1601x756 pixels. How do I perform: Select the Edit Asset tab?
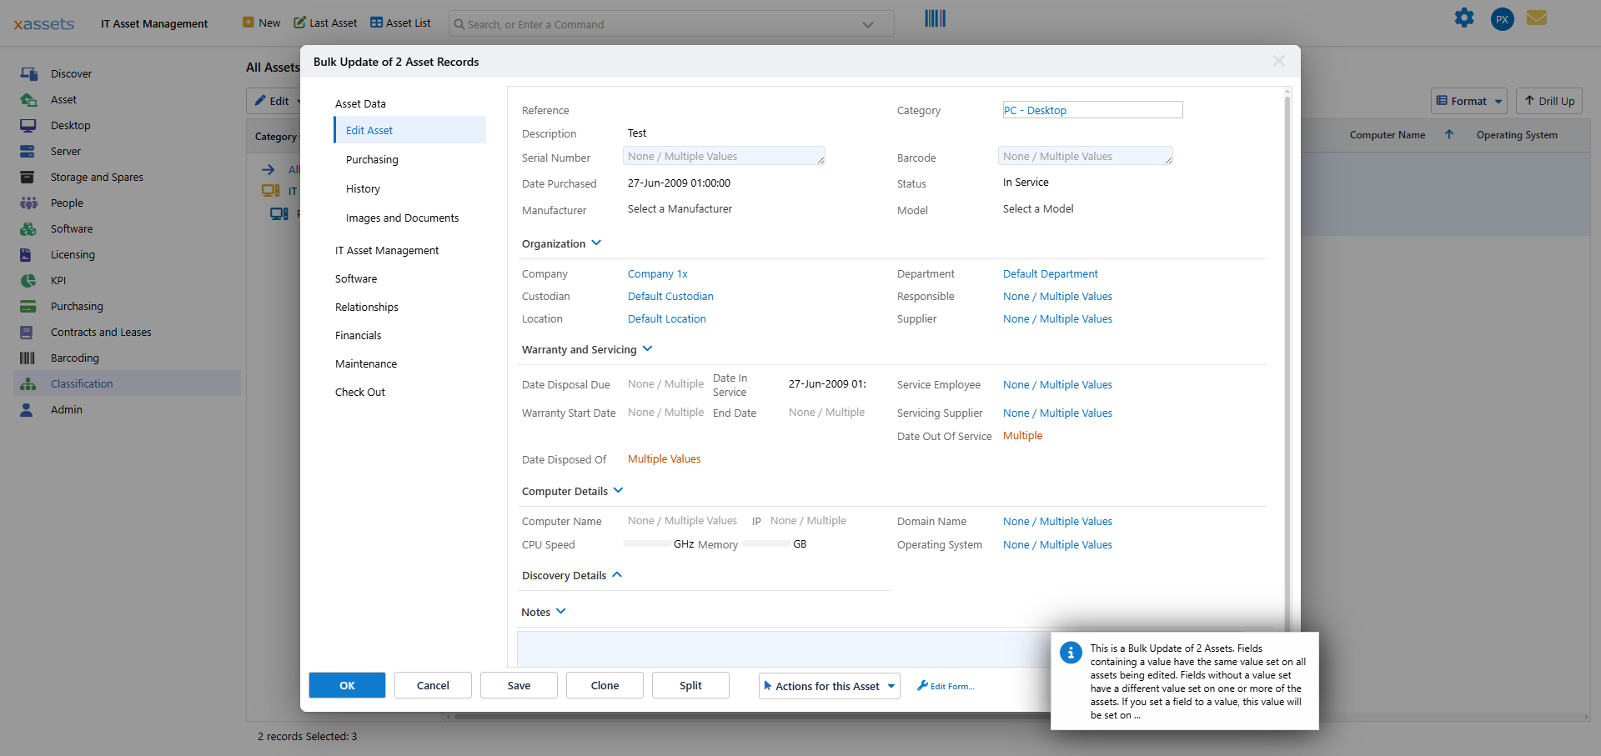click(409, 130)
